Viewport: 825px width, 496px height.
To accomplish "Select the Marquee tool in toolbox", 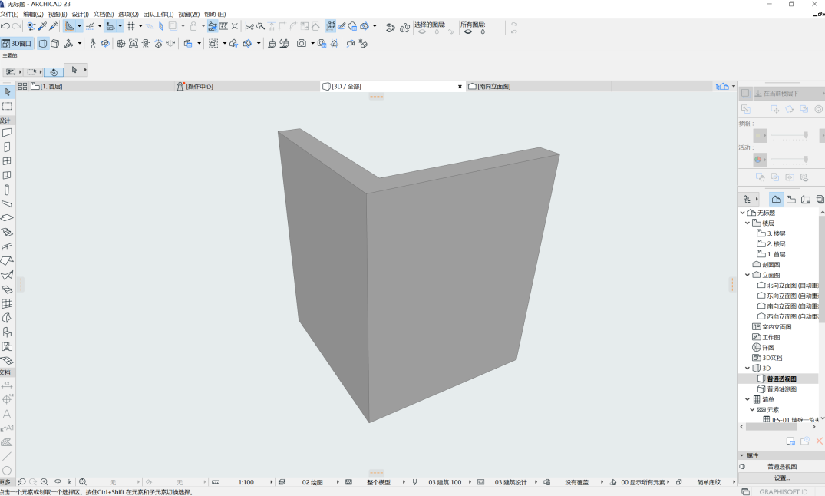I will [7, 107].
